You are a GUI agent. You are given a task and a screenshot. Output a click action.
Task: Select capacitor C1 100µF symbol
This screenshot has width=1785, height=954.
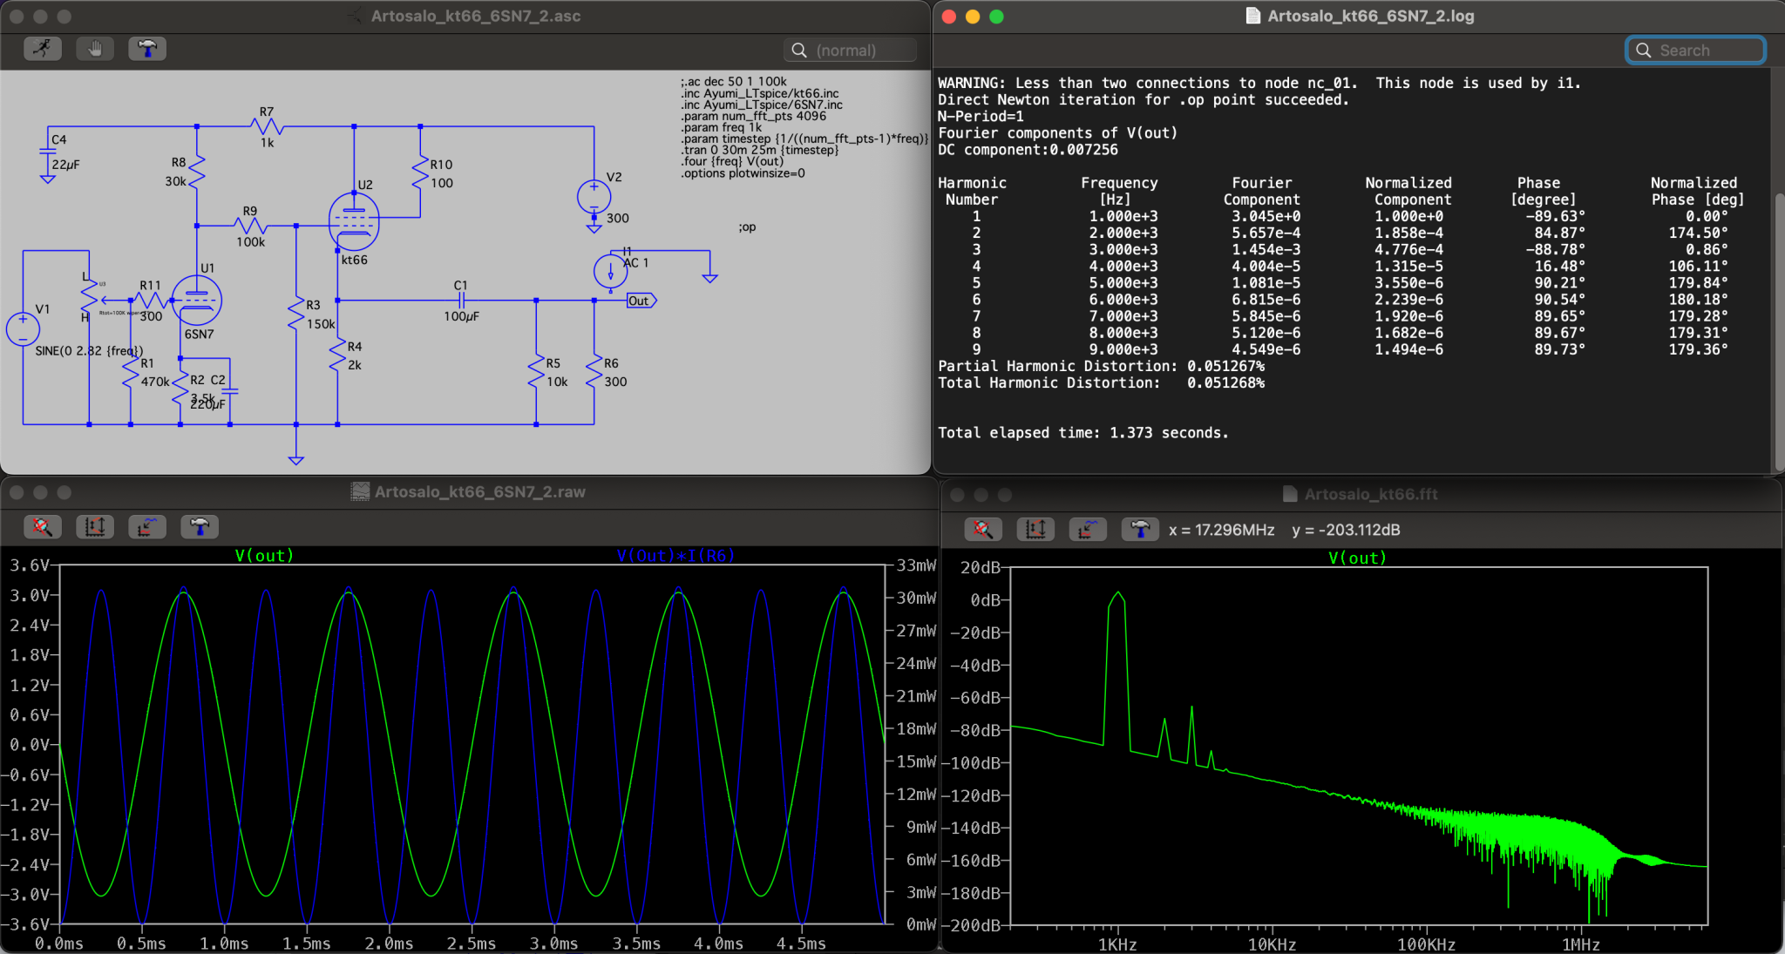tap(461, 301)
